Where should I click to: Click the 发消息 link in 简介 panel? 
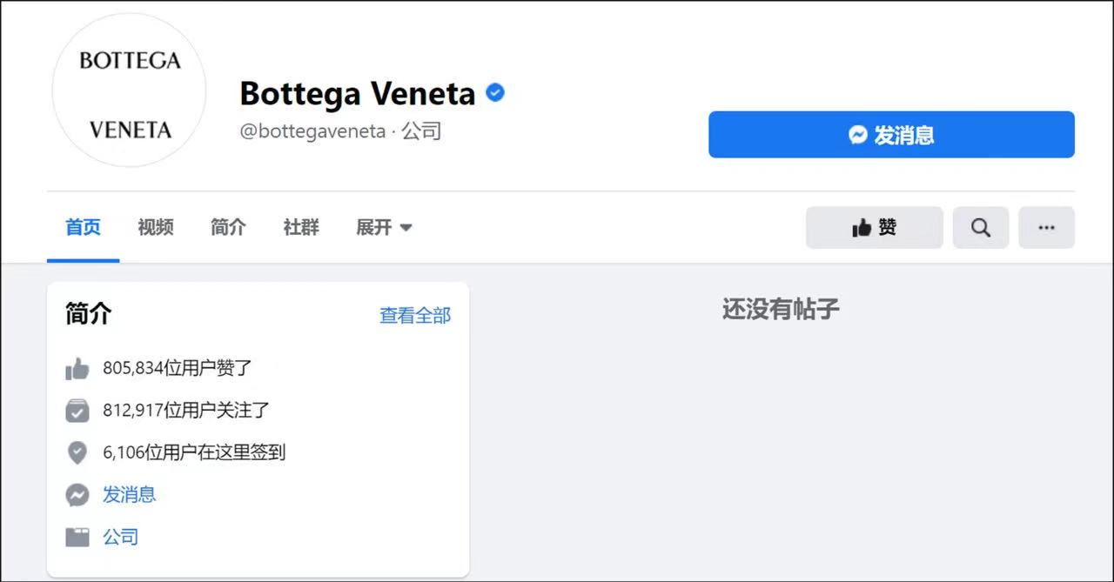(130, 495)
